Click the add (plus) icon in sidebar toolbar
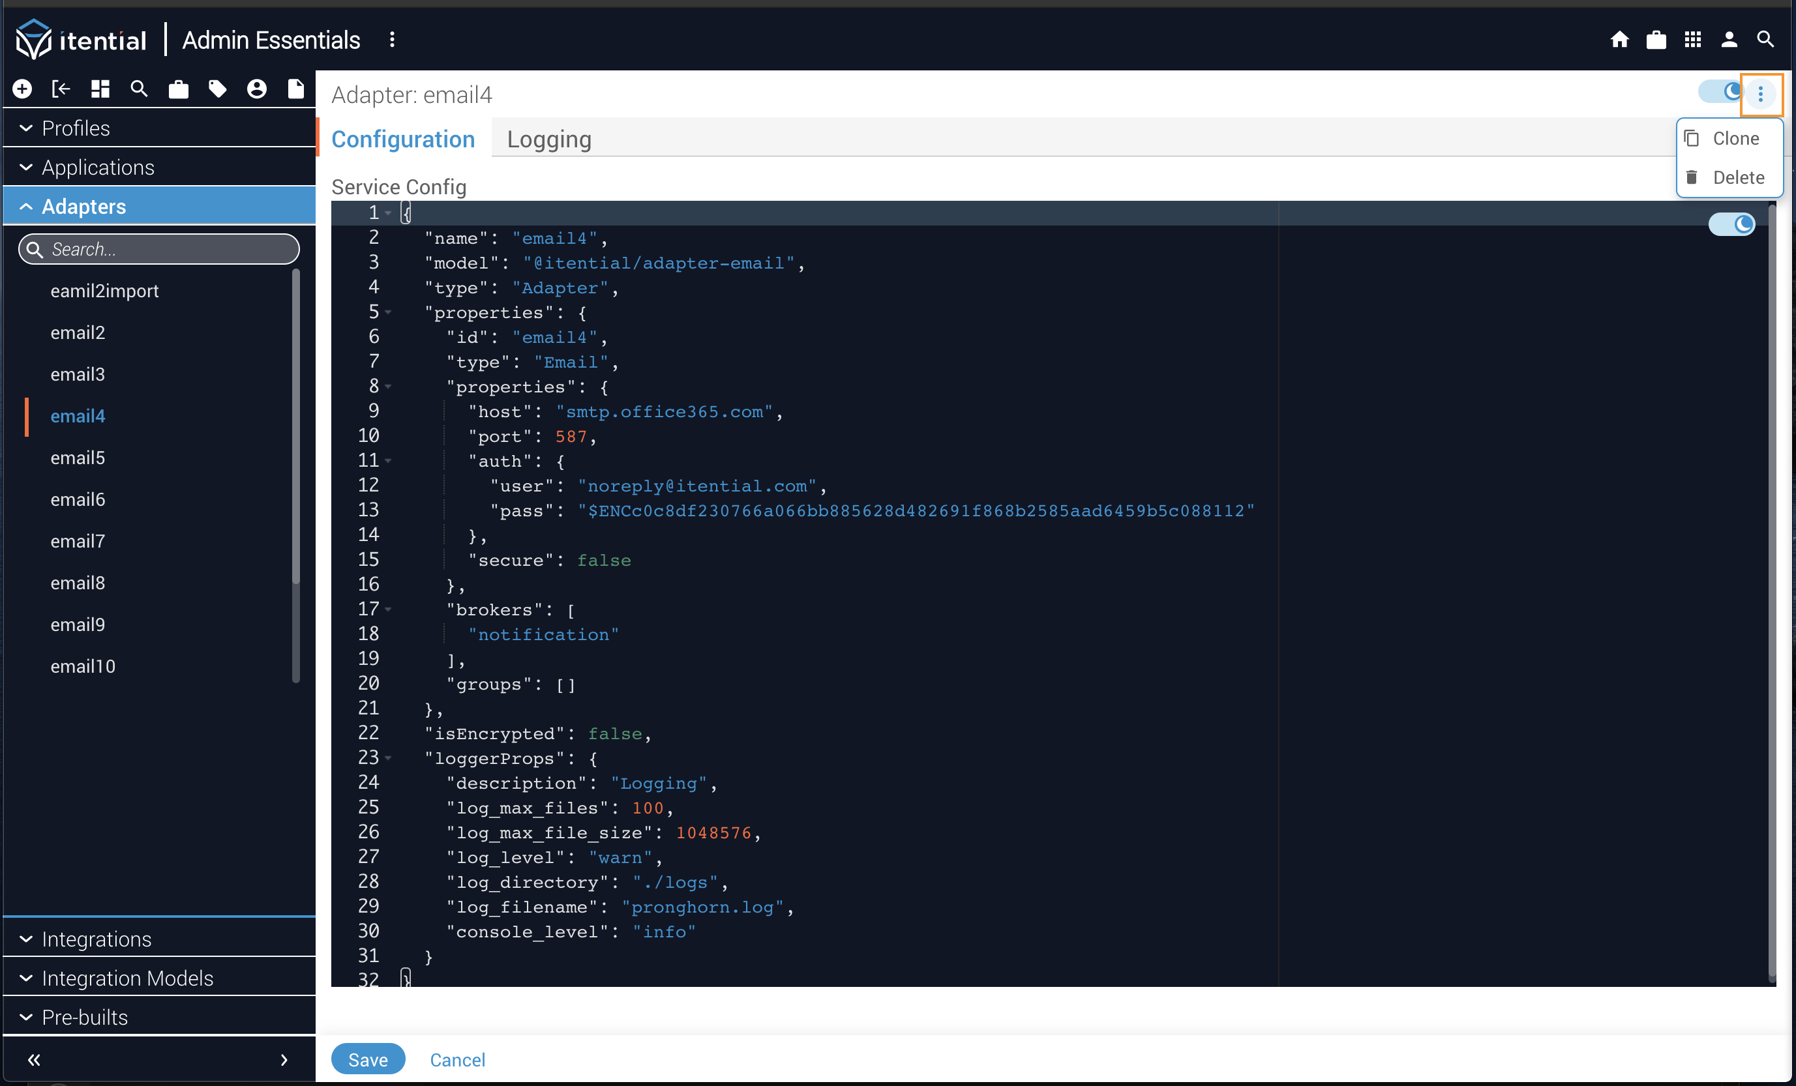Image resolution: width=1796 pixels, height=1086 pixels. 22,89
